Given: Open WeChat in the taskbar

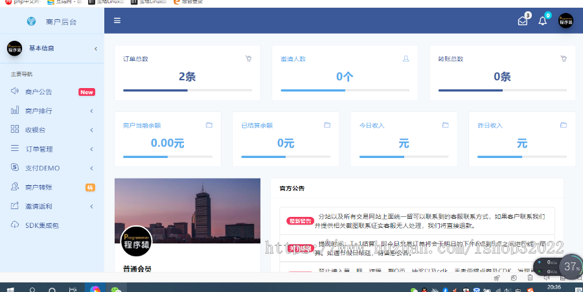Looking at the screenshot, I should click(x=117, y=289).
